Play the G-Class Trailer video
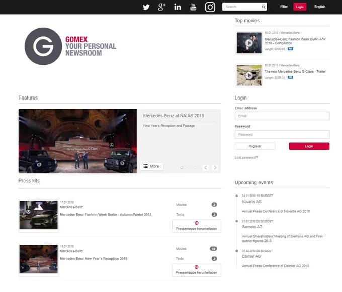342x292 pixels. pyautogui.click(x=249, y=75)
